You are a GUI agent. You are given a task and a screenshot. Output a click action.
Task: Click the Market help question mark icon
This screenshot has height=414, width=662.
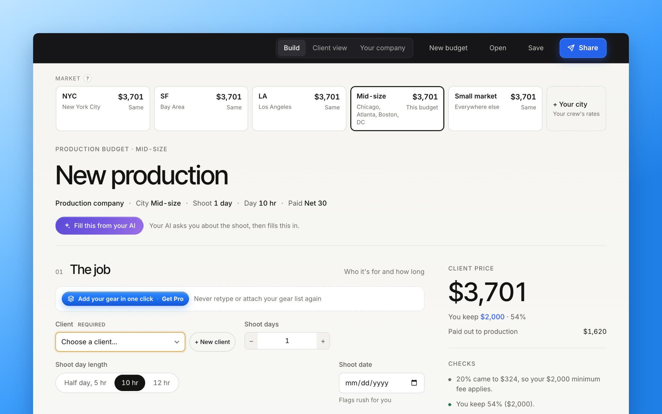coord(87,79)
